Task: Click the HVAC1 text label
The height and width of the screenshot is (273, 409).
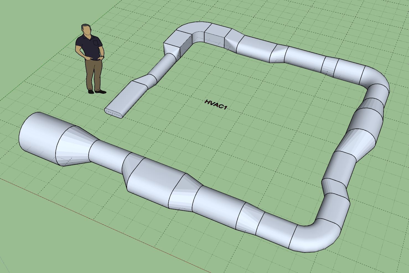Action: coord(216,104)
